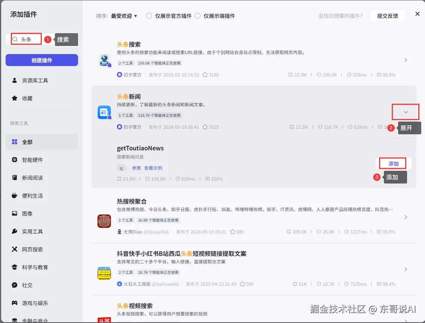Open the 最受欢迎 sort dropdown
Viewport: 425px width, 323px height.
[x=124, y=16]
